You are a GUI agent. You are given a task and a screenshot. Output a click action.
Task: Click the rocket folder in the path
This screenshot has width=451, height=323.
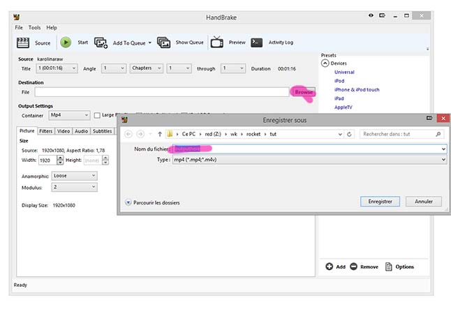click(253, 134)
